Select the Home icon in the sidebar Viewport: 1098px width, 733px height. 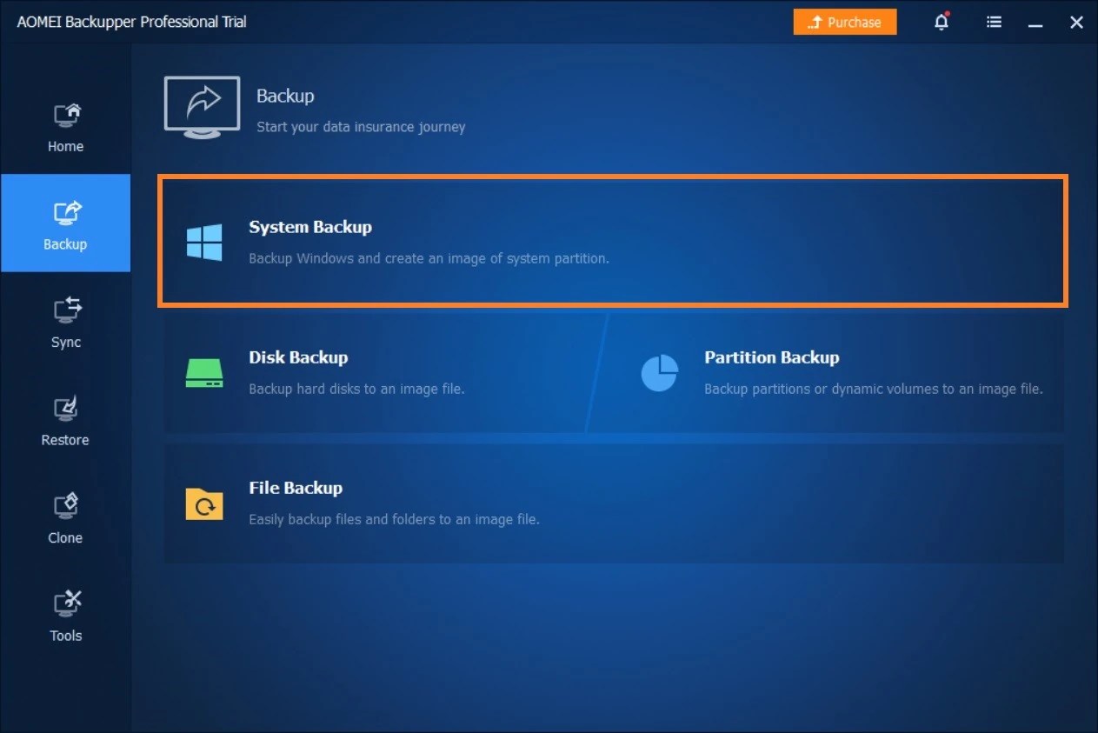click(65, 114)
